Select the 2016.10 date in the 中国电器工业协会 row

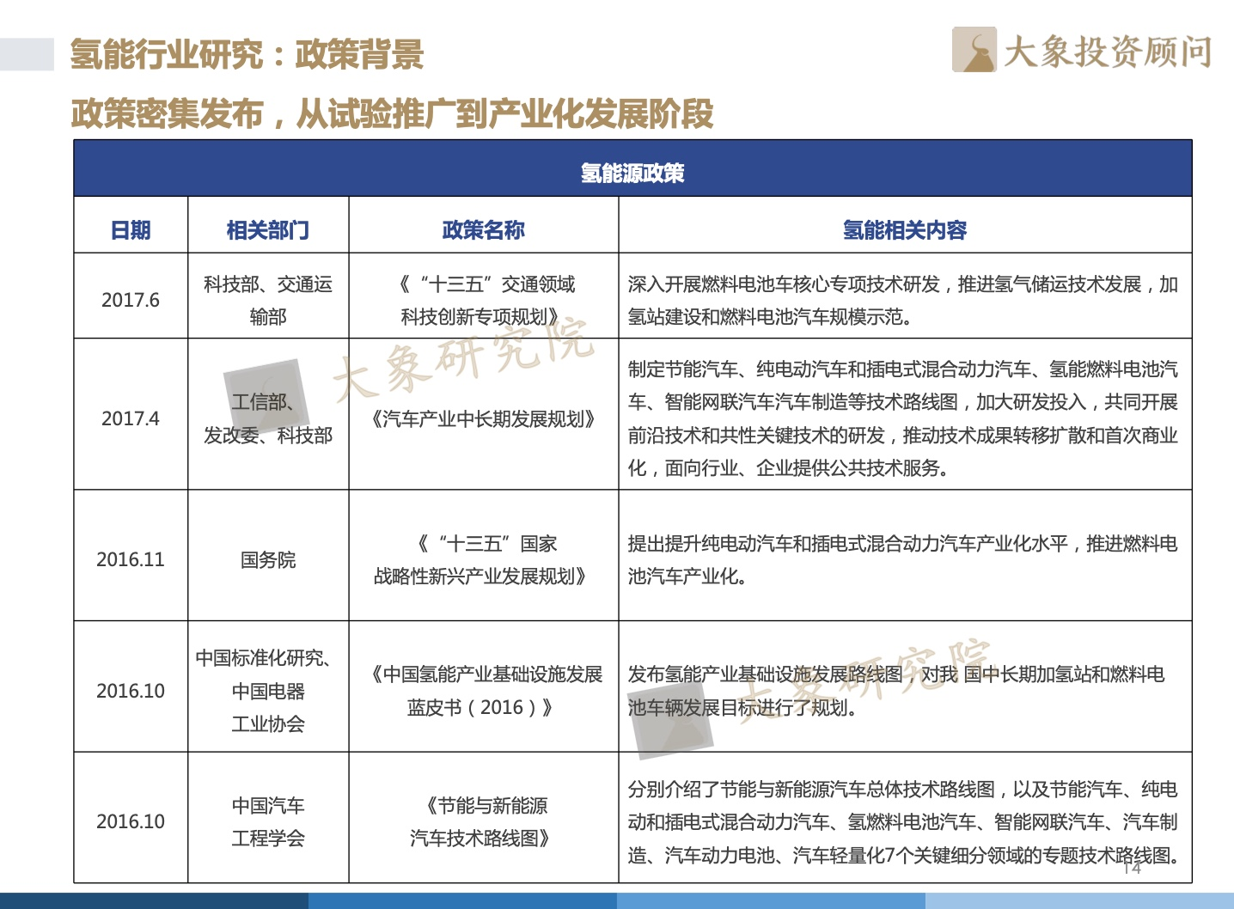coord(131,691)
